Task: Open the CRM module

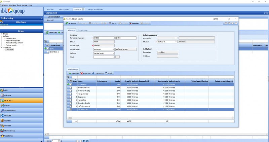Action: point(22,90)
